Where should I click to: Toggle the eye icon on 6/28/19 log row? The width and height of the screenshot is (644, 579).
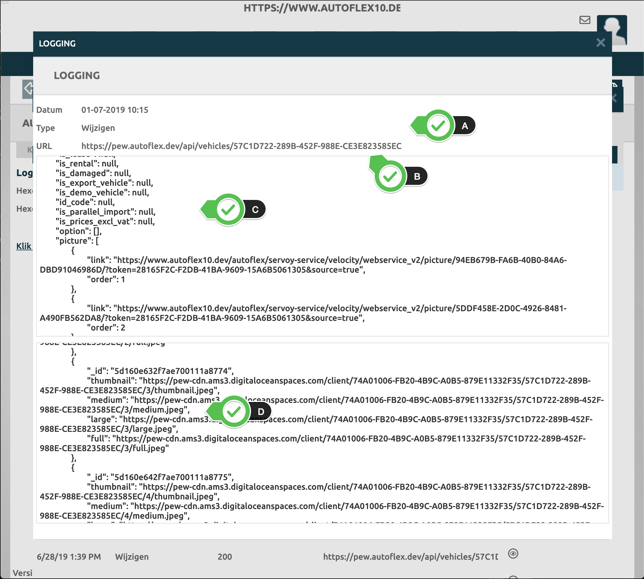pos(513,554)
